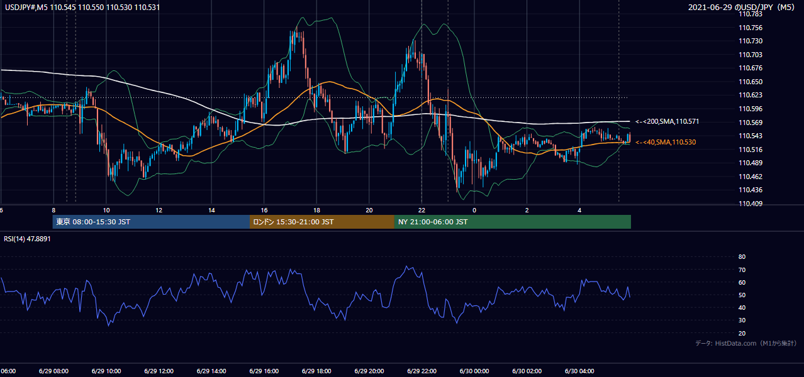Click hour label 4 above NY session bar
The image size is (804, 377).
[579, 210]
